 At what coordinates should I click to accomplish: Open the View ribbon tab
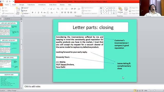69,5
